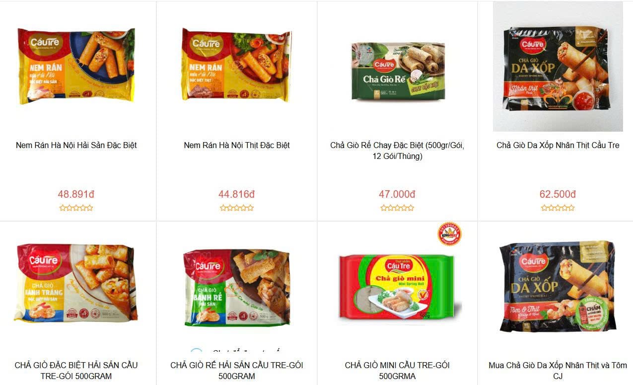
Task: Click the green Chả Giò Rế Chay package image
Action: pos(398,71)
